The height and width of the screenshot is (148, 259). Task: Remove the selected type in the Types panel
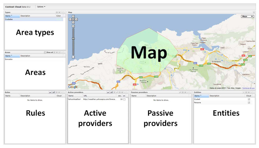64,12
